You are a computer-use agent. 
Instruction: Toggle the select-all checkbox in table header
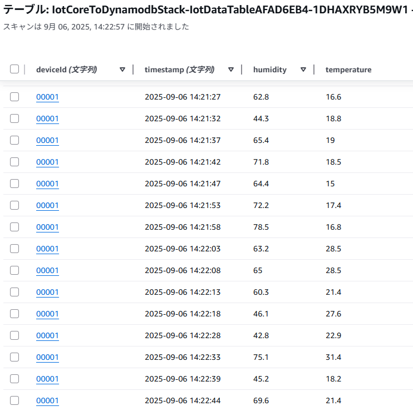coord(14,69)
